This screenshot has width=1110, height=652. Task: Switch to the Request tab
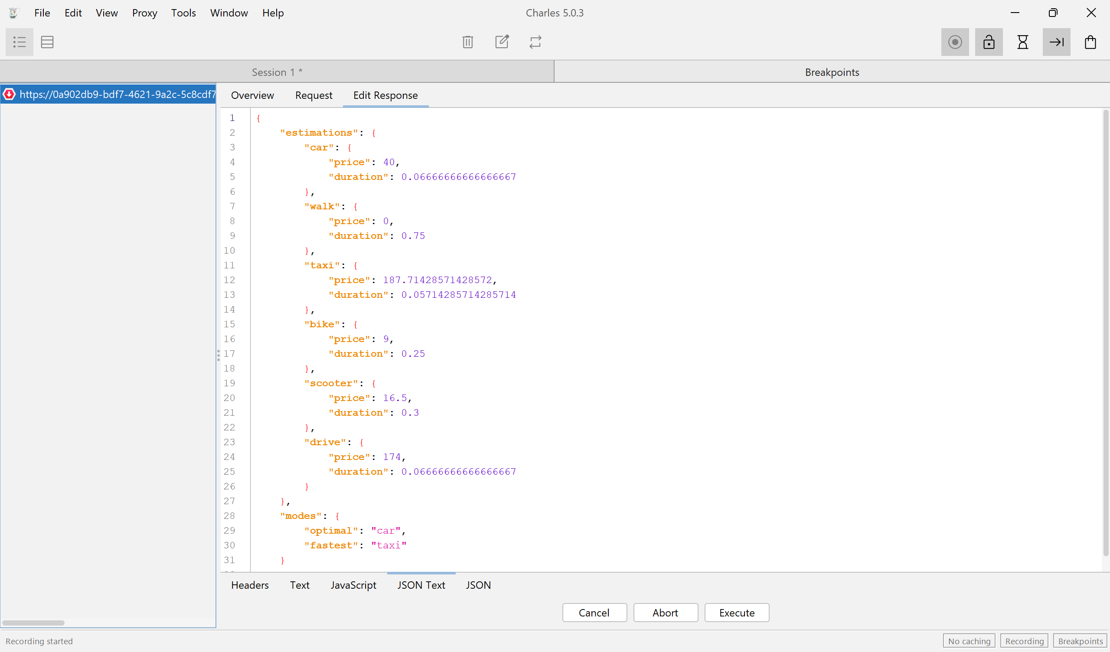click(313, 95)
